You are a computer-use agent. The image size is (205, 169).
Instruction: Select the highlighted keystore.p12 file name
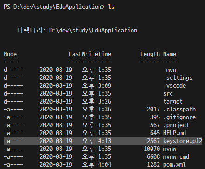tap(183, 141)
